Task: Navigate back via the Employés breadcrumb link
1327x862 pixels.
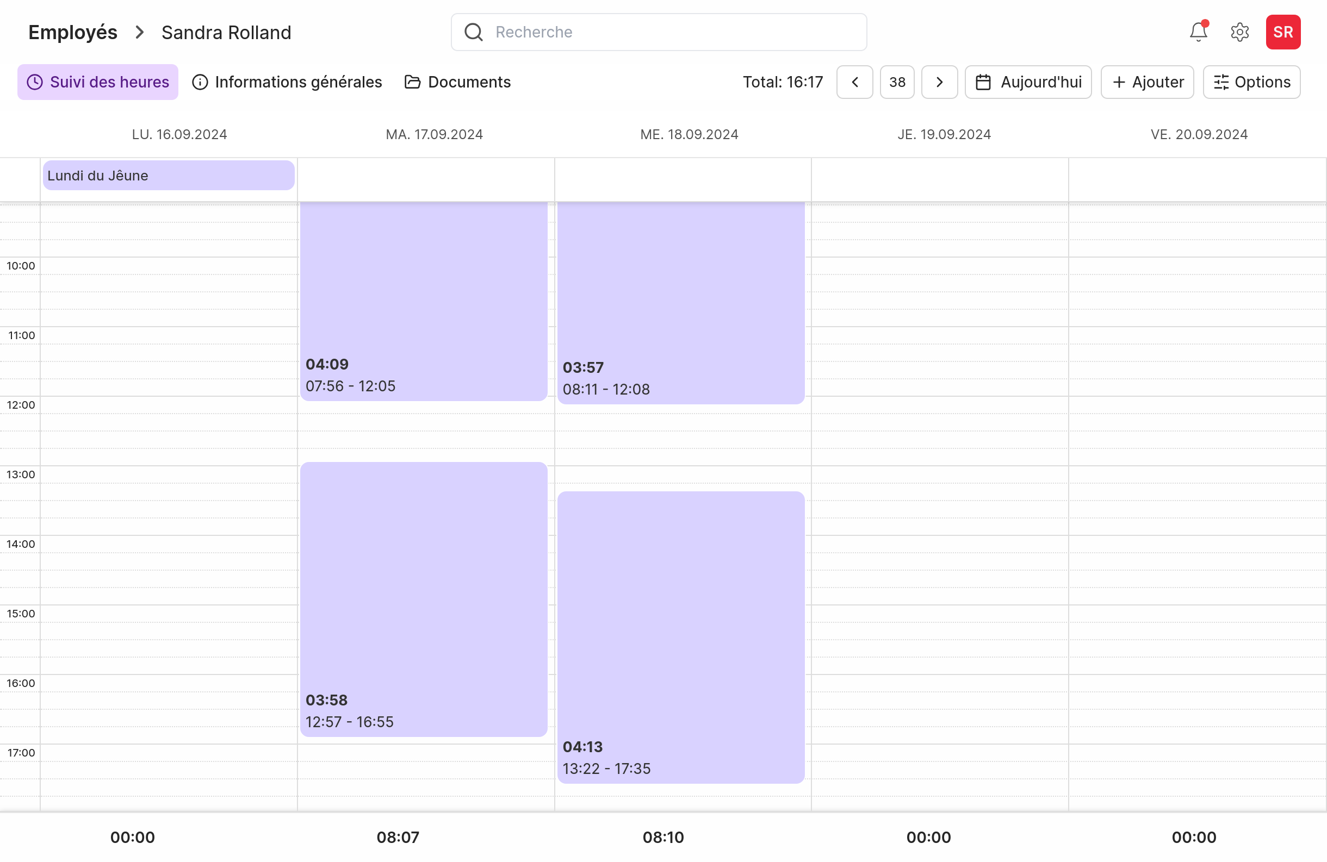Action: tap(72, 32)
